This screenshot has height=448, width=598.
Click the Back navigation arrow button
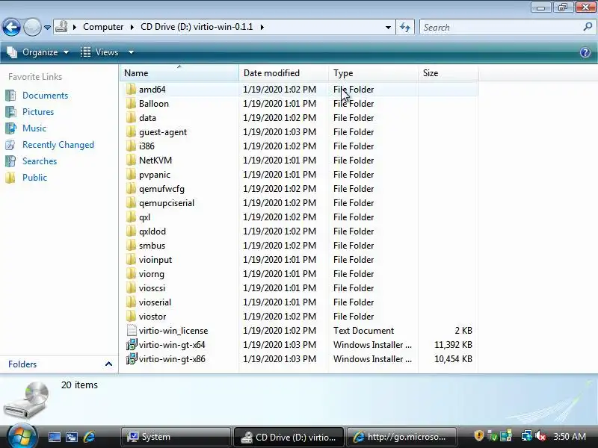11,28
